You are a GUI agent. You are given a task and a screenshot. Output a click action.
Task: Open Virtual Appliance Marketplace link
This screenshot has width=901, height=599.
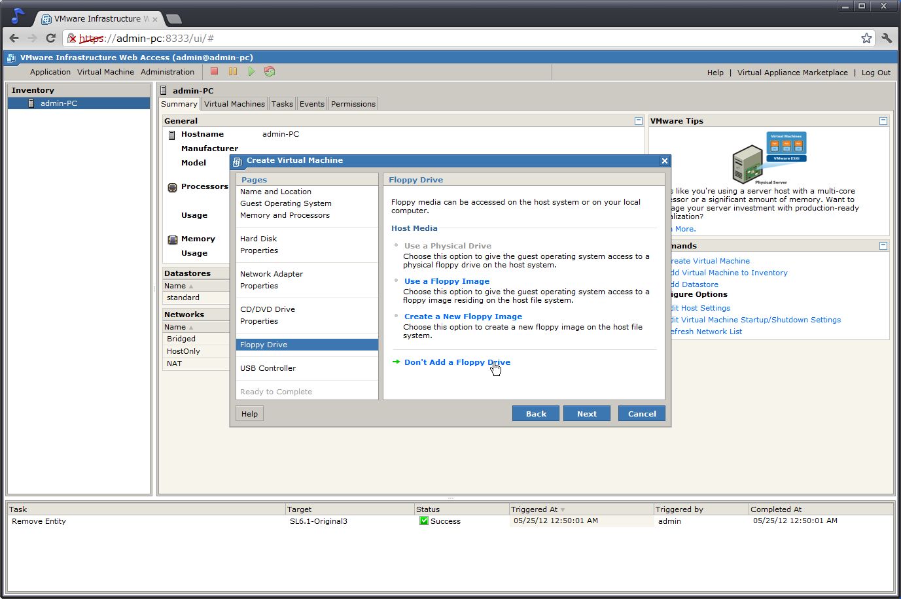click(792, 73)
